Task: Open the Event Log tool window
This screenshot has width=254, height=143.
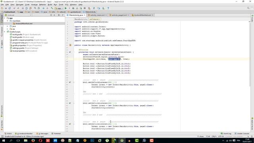Action: (226, 133)
